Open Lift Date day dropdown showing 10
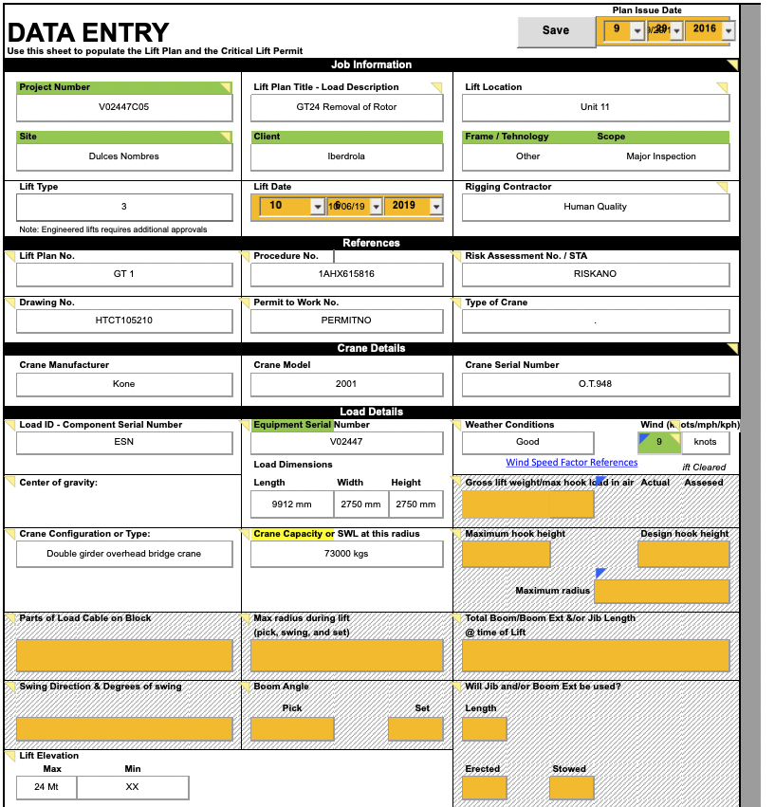 coord(317,207)
